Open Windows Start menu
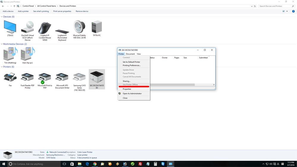 pyautogui.click(x=4, y=164)
